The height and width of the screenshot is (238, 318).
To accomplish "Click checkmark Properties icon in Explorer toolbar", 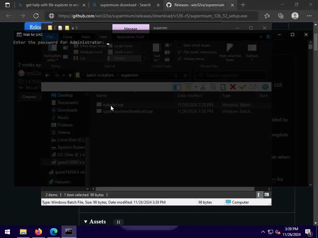I will pyautogui.click(x=243, y=87).
